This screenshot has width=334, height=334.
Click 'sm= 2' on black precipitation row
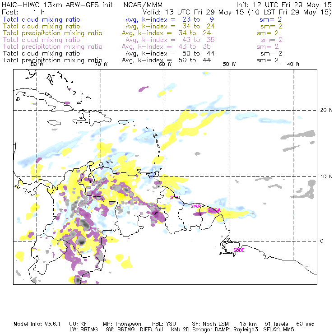point(268,60)
